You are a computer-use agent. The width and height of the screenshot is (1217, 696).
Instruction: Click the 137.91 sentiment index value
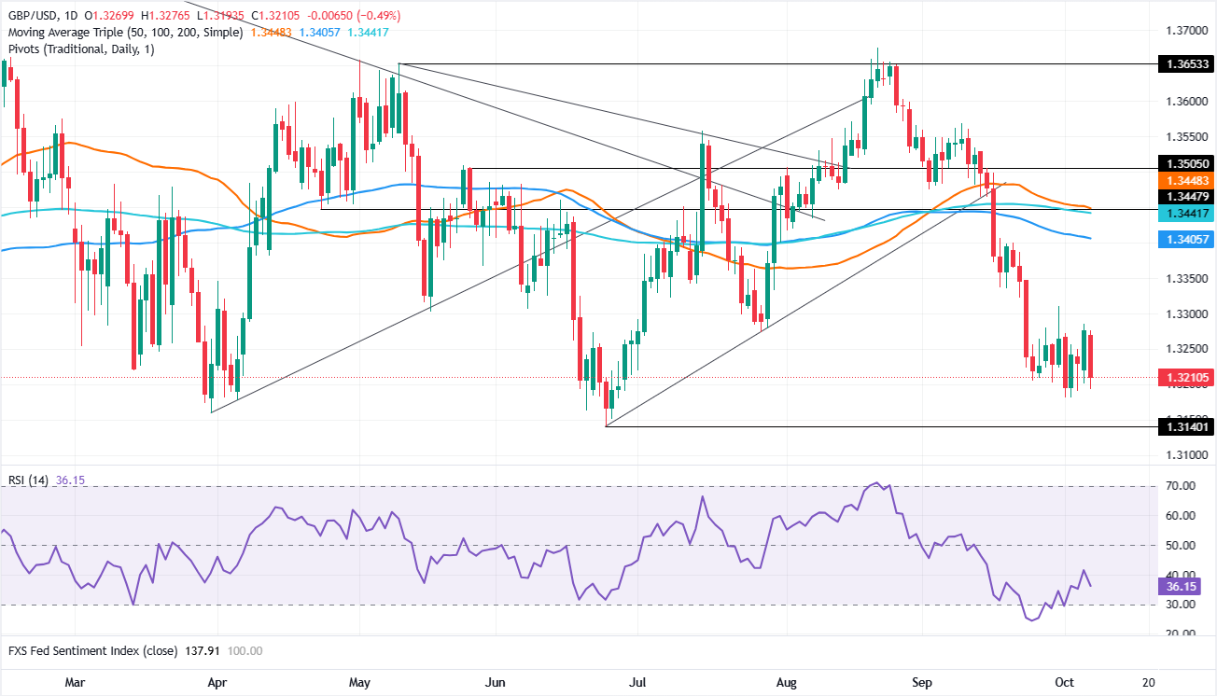coord(202,650)
